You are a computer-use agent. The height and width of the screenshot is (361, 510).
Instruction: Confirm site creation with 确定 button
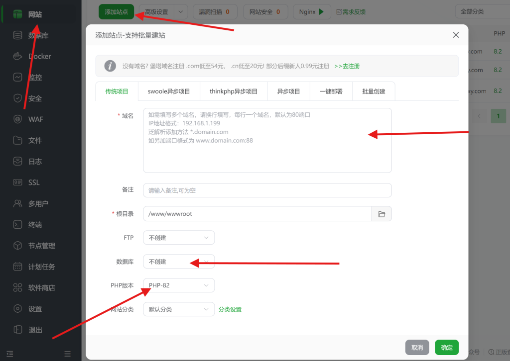pos(446,348)
